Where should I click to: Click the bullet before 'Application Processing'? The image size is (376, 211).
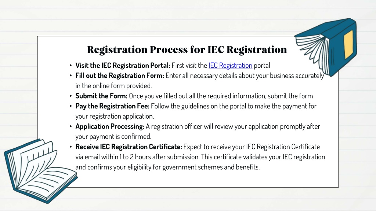[70, 126]
